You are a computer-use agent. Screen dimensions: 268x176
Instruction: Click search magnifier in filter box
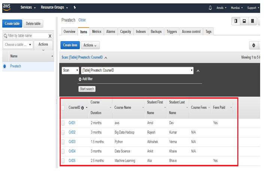click(x=5, y=36)
